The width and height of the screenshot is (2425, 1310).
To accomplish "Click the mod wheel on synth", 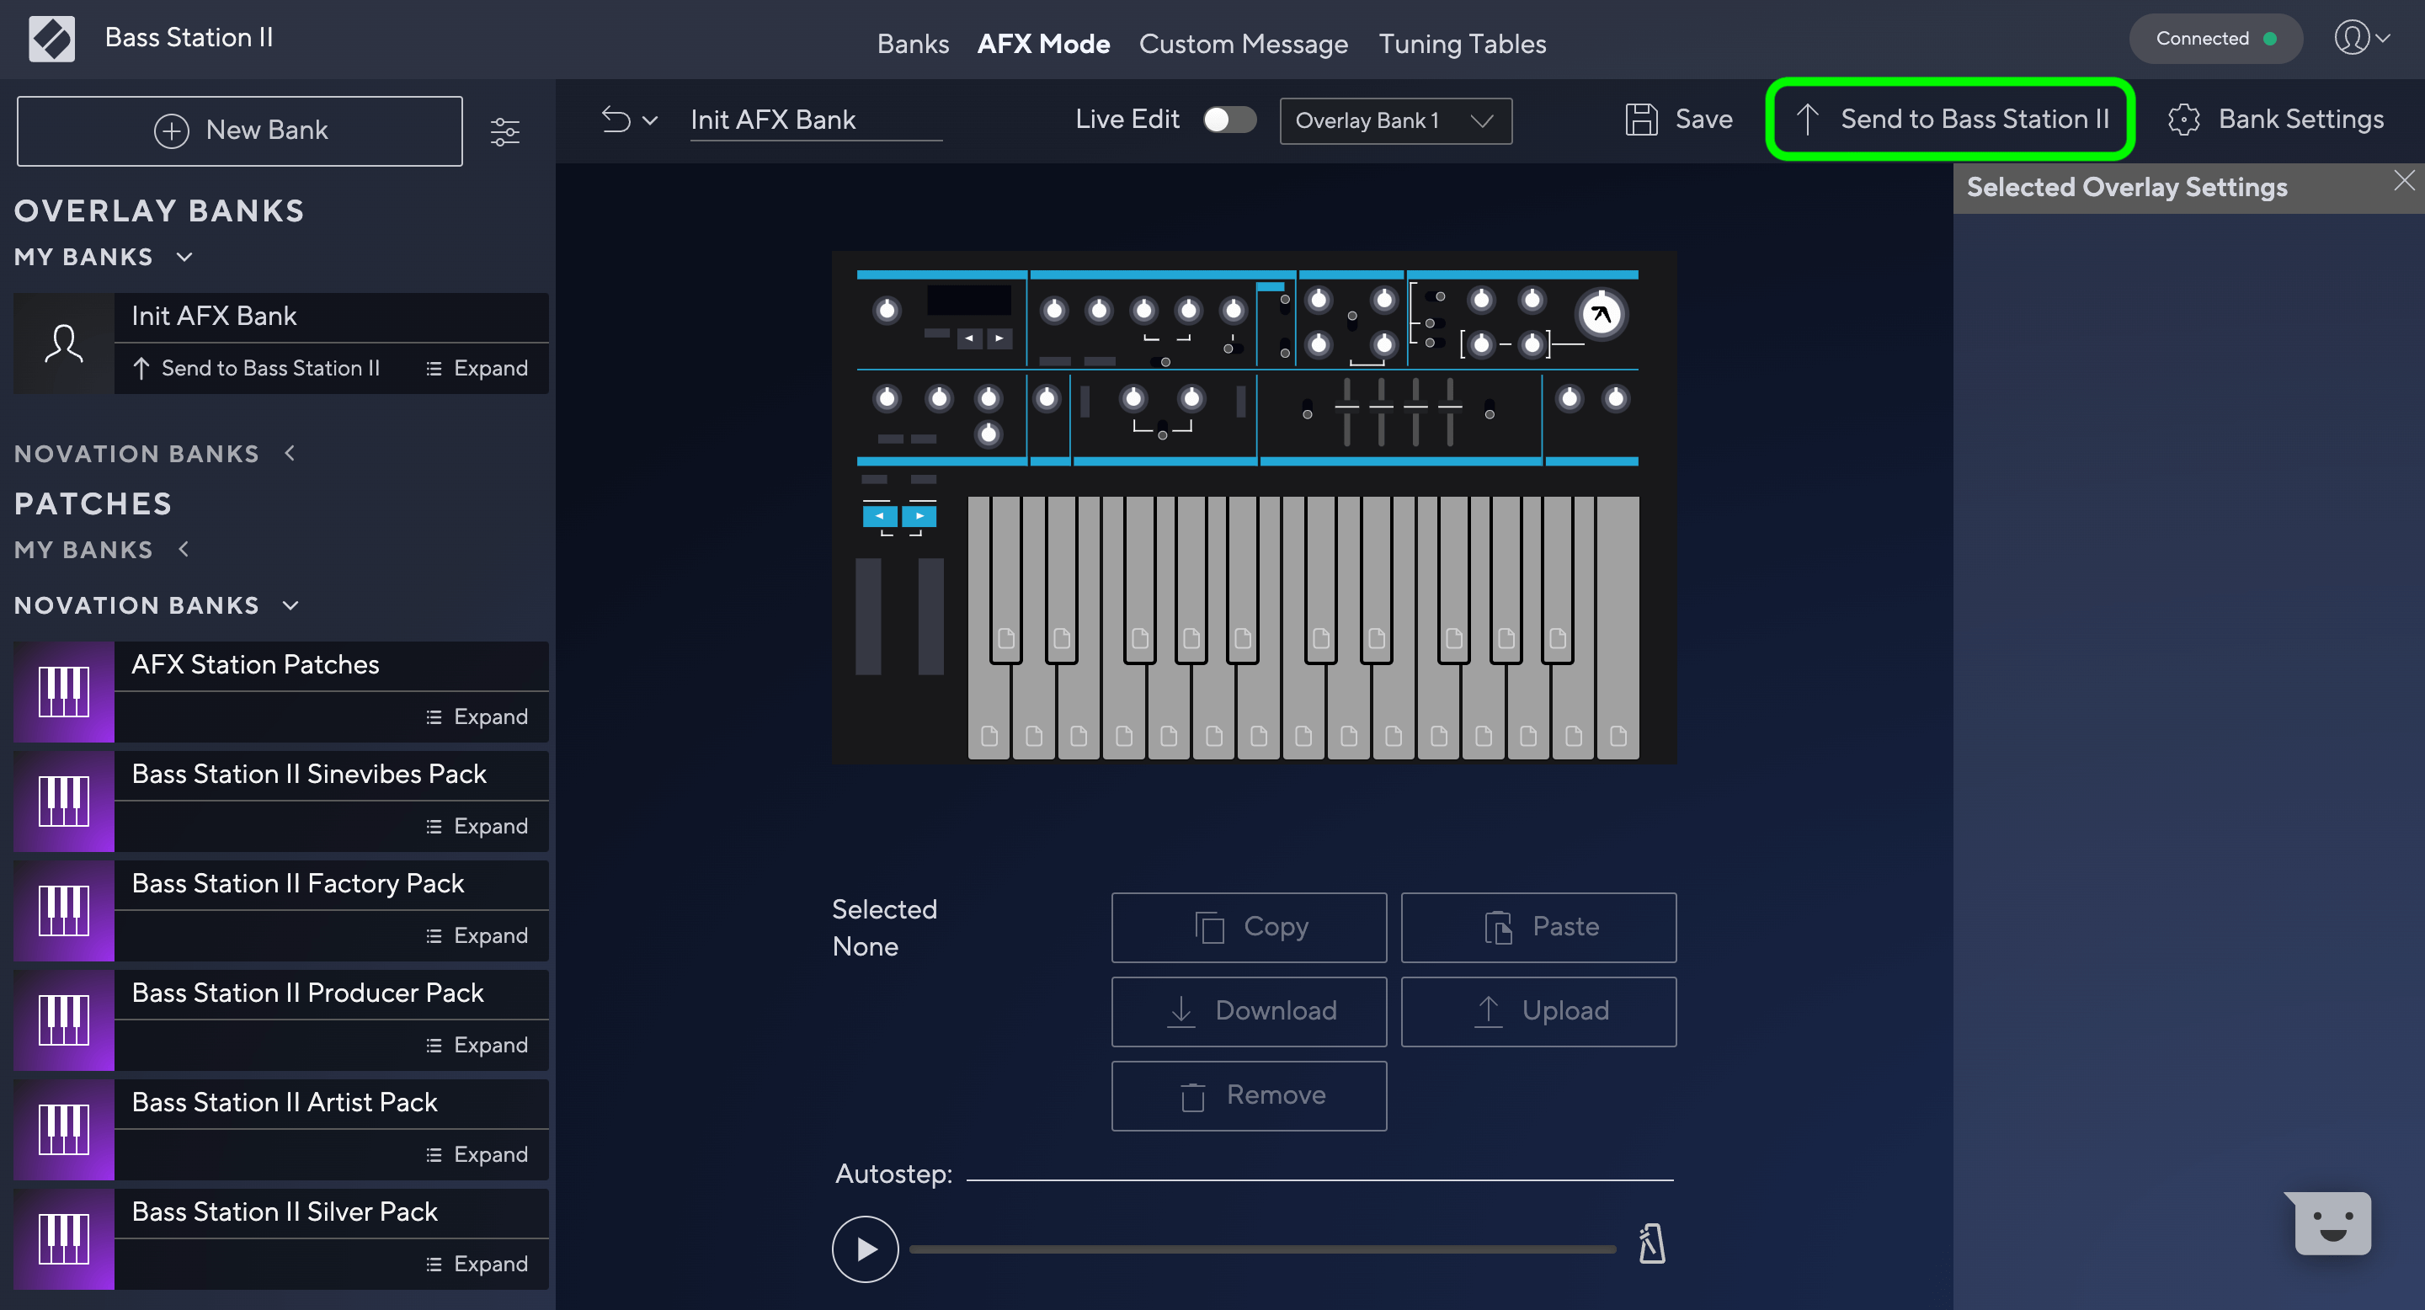I will point(930,616).
